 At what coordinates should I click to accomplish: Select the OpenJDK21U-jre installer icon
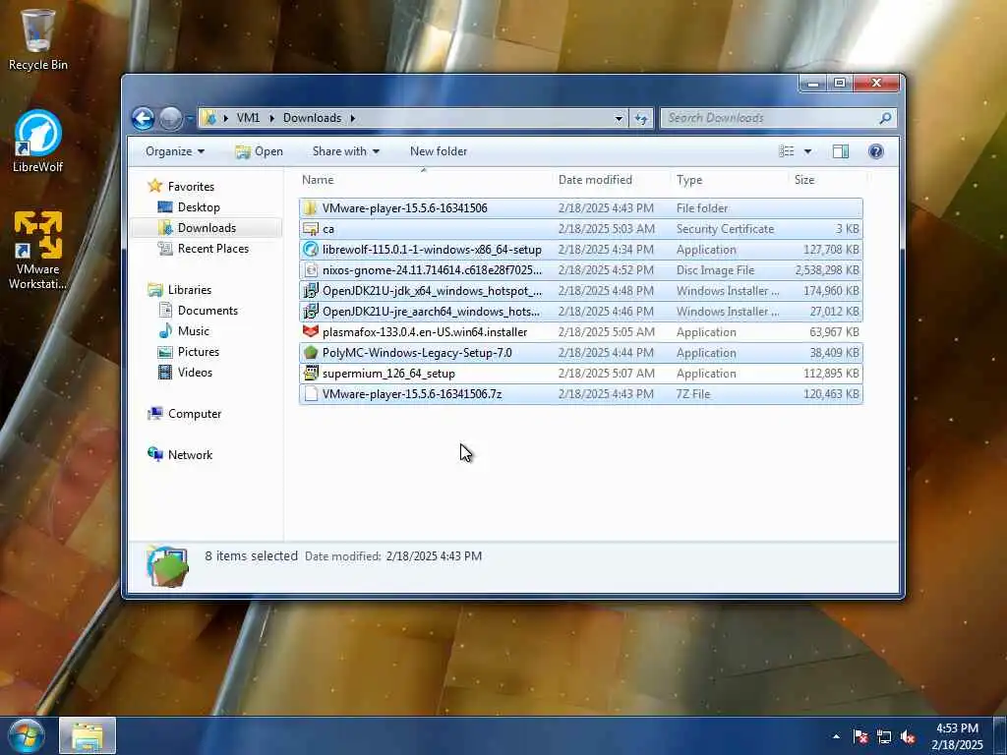[x=311, y=311]
